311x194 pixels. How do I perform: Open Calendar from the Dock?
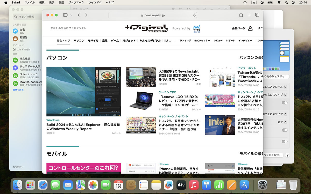[118, 185]
